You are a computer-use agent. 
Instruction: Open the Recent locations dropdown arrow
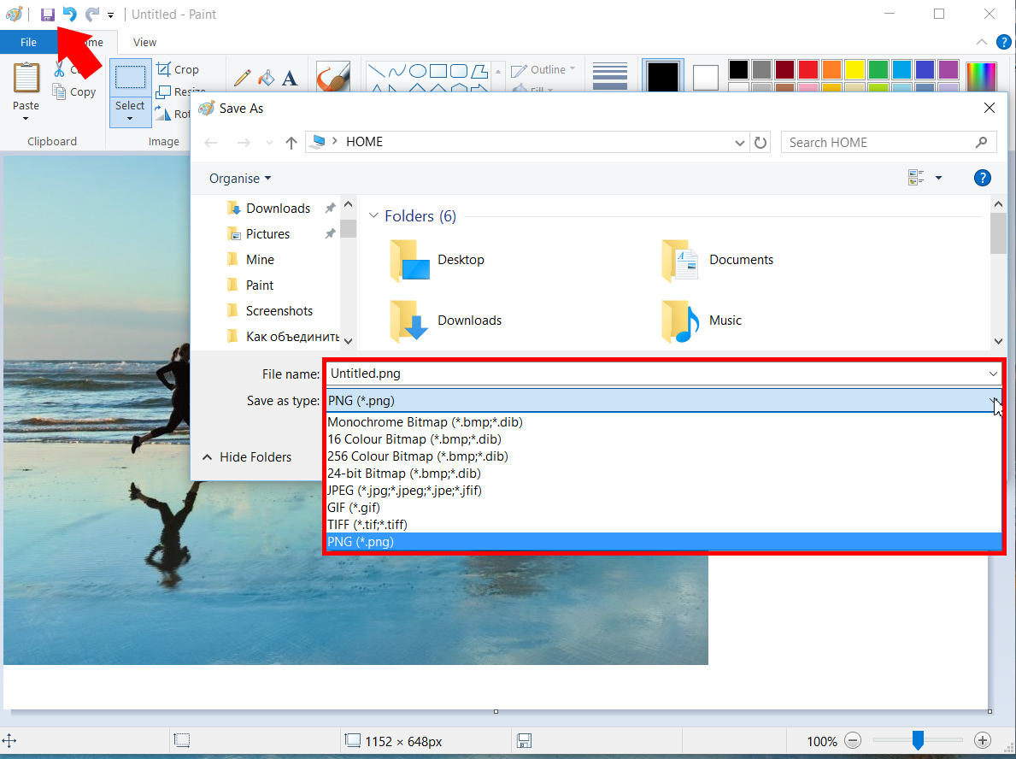tap(269, 143)
